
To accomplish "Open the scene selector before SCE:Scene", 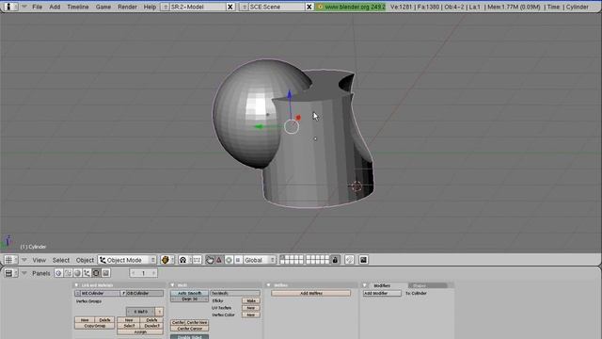I will (x=244, y=7).
